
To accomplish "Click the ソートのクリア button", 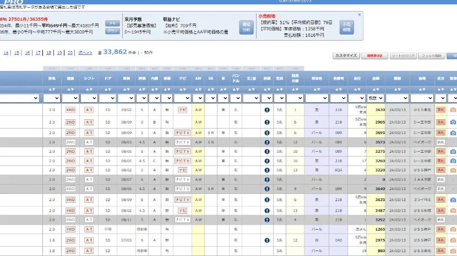I will click(402, 55).
